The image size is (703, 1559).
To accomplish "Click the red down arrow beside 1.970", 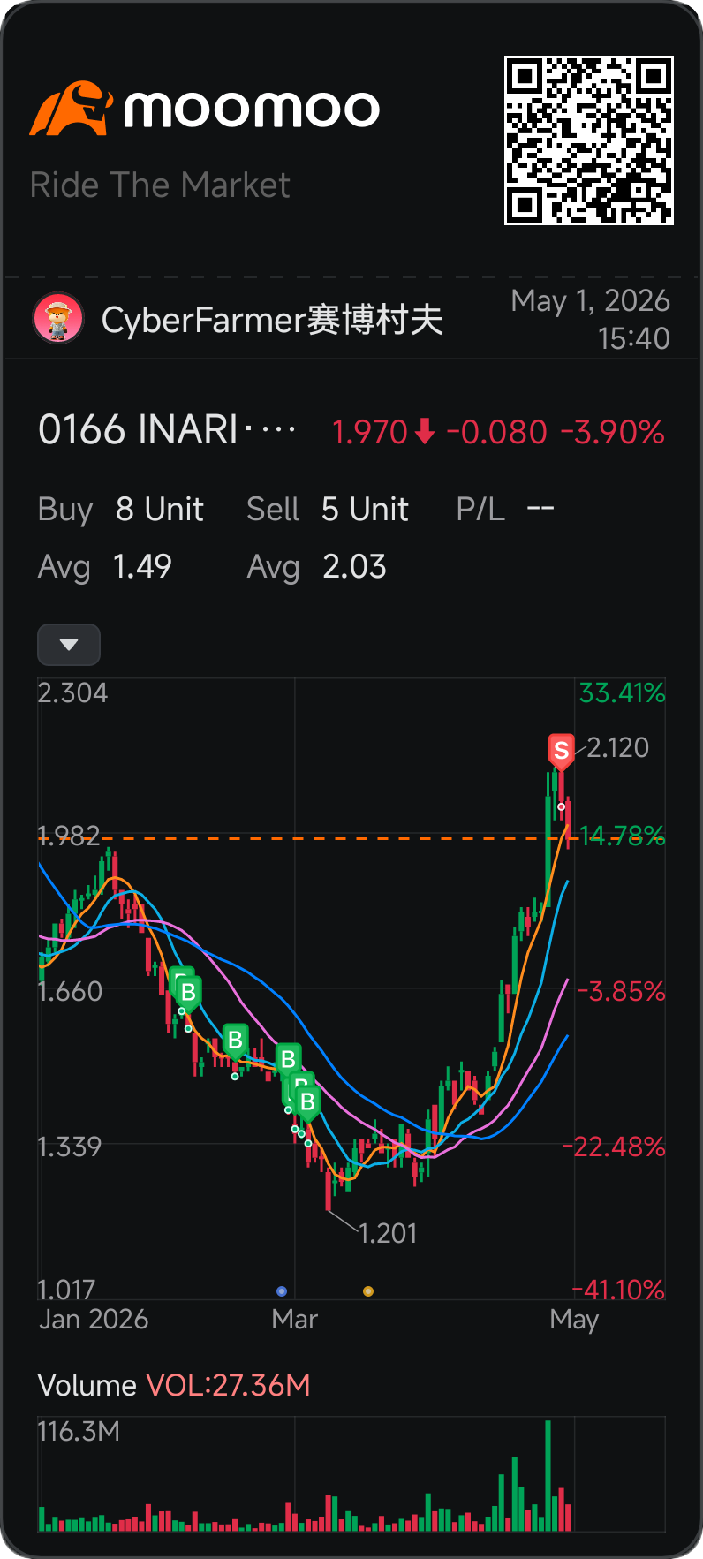I will pyautogui.click(x=425, y=431).
